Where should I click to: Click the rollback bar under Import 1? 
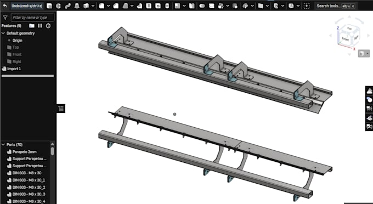pyautogui.click(x=27, y=76)
